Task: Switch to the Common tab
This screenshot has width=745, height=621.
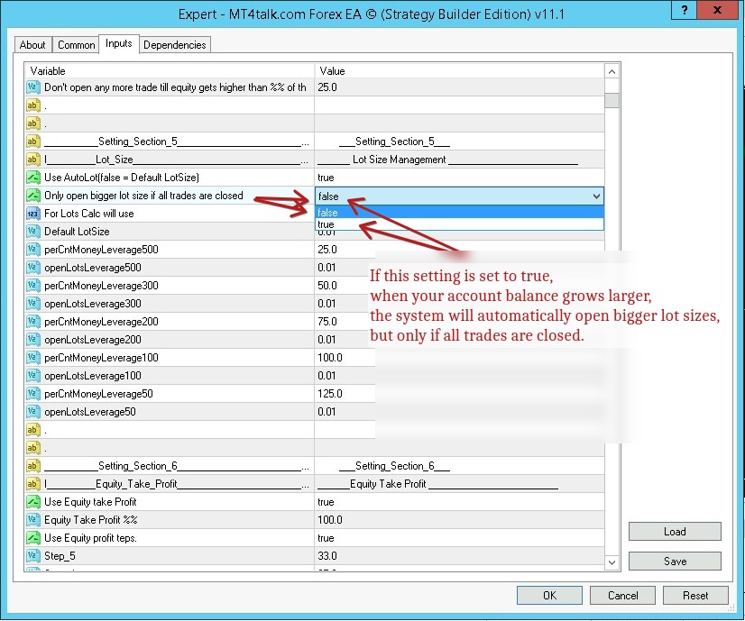Action: click(76, 45)
